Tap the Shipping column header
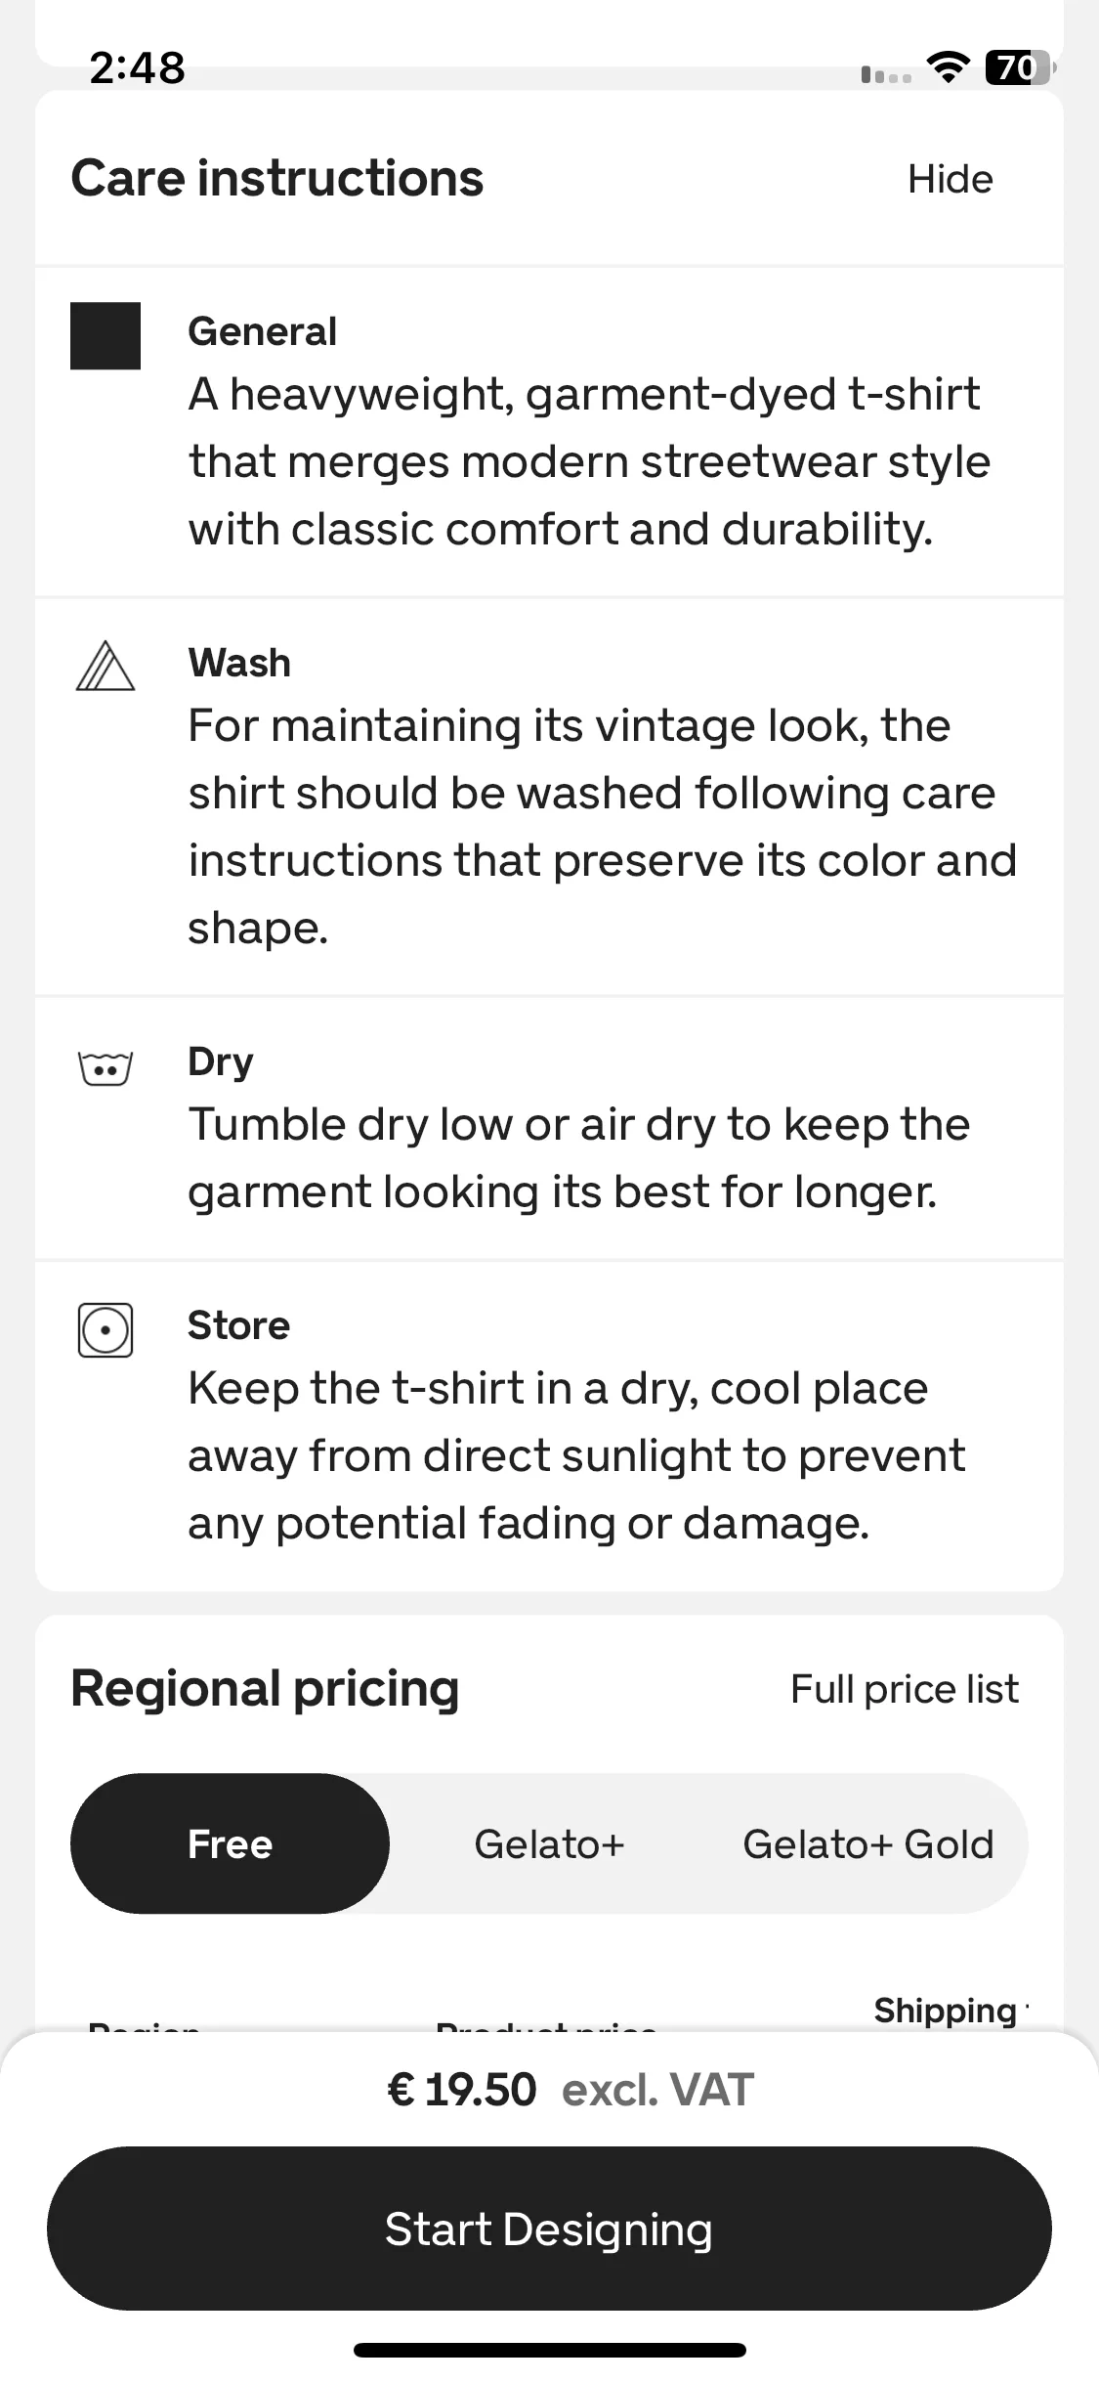The image size is (1099, 2381). (946, 2010)
